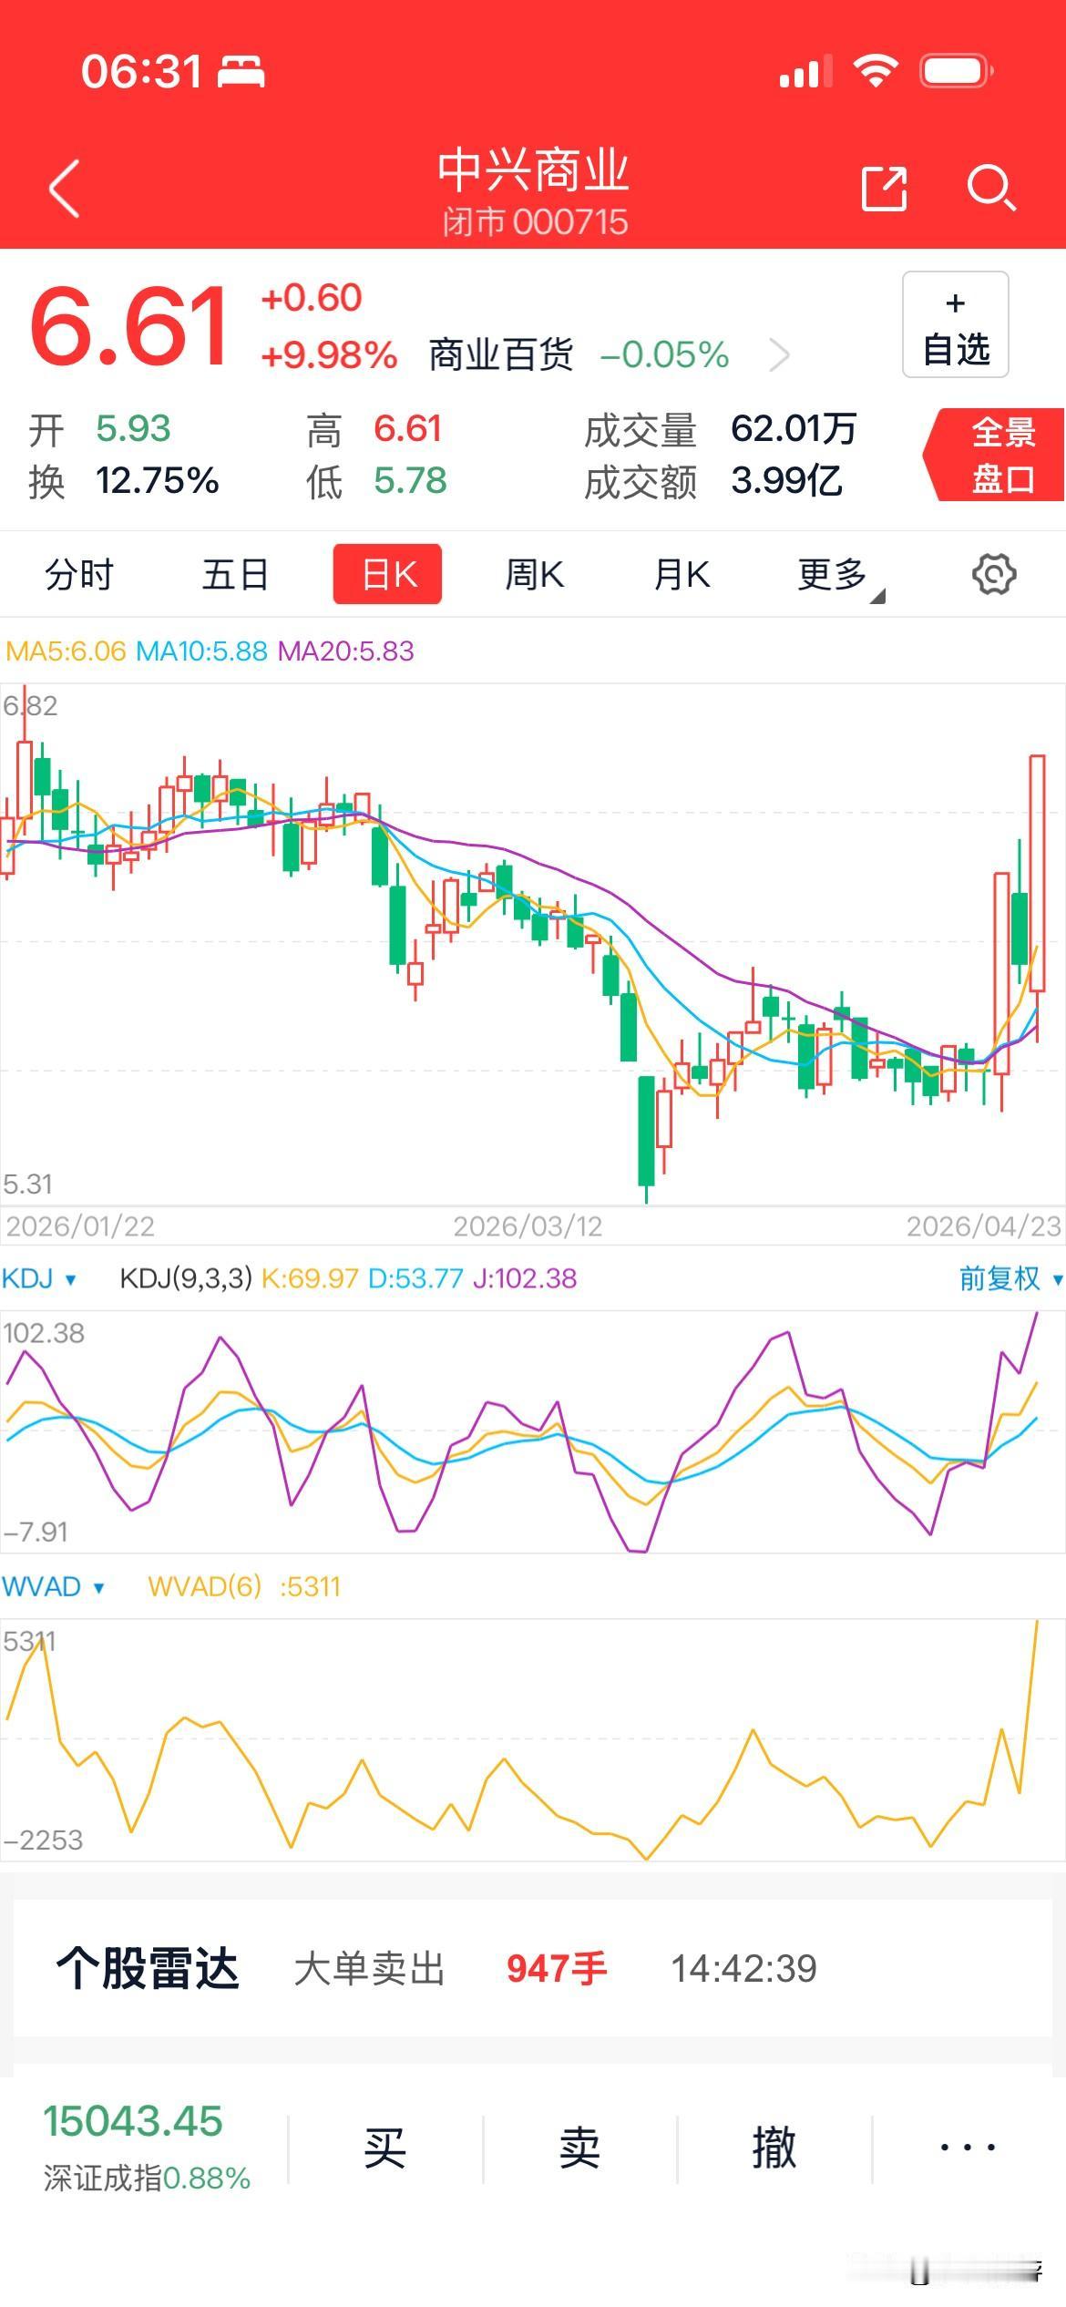
Task: Tap the 中兴商业 stock title
Action: pos(534,170)
